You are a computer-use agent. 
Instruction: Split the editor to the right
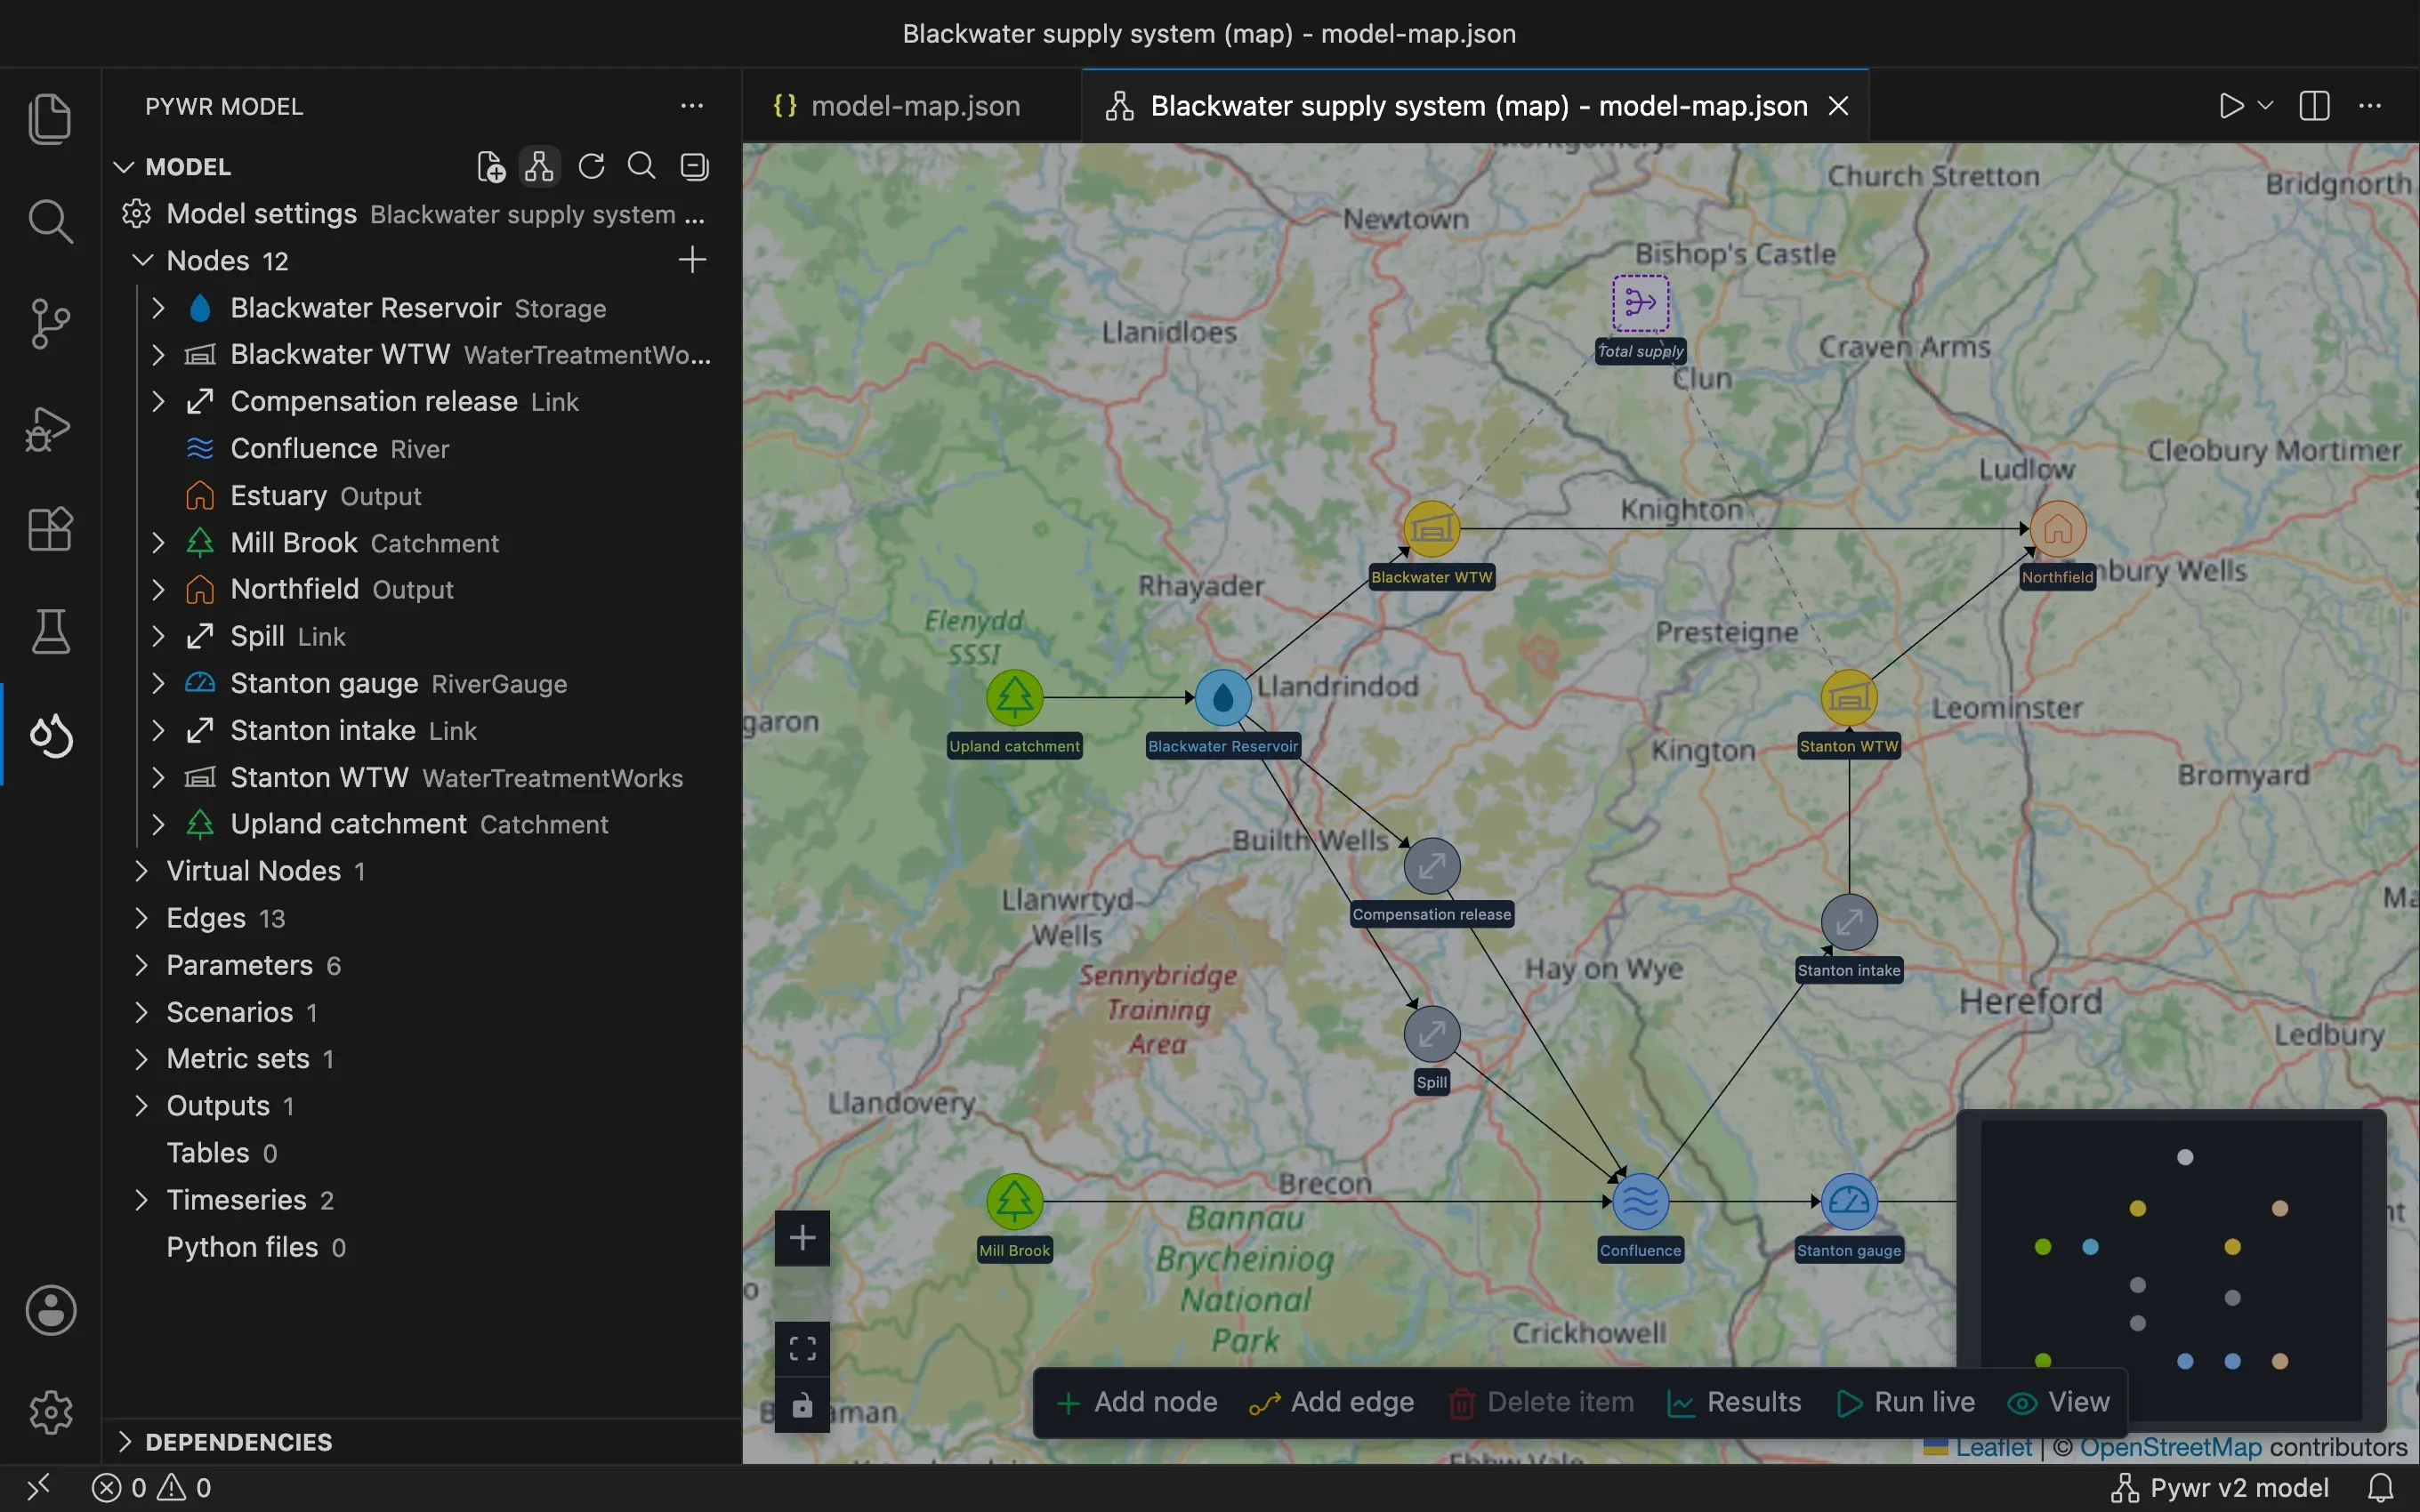tap(2314, 106)
